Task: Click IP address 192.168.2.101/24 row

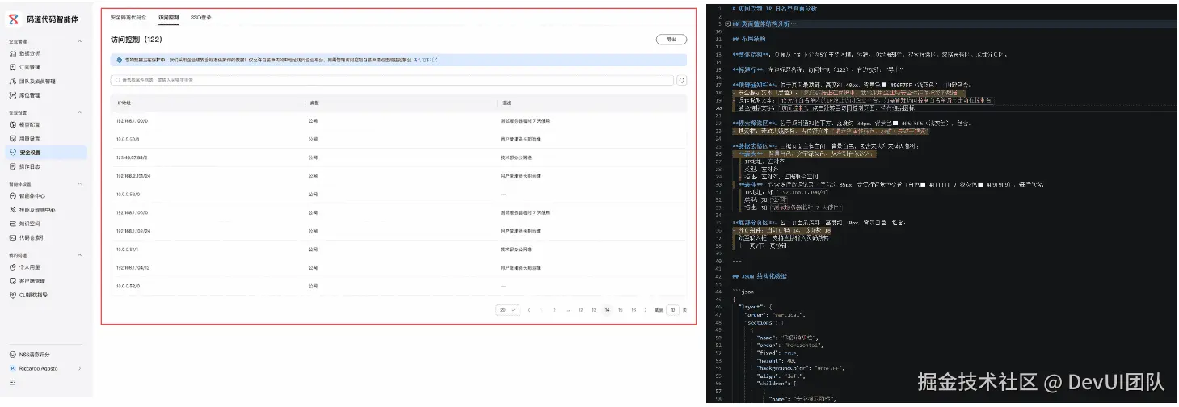Action: click(x=133, y=176)
